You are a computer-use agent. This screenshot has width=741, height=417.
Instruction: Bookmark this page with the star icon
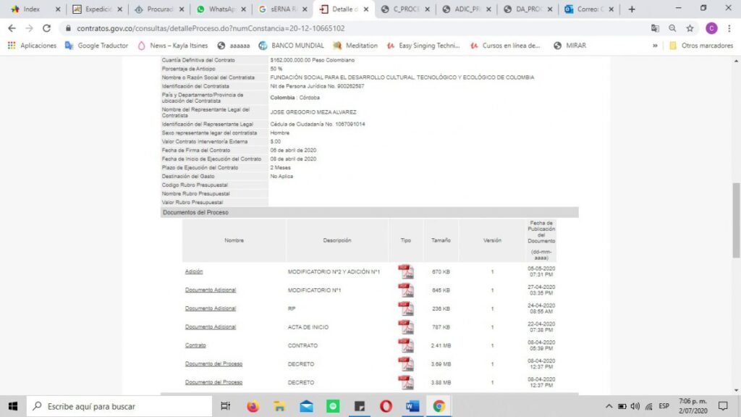690,28
